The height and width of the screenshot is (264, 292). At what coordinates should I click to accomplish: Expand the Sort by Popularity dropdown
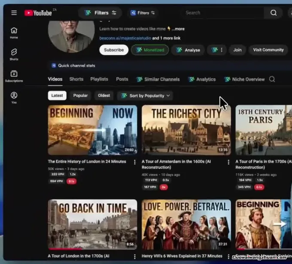click(145, 96)
